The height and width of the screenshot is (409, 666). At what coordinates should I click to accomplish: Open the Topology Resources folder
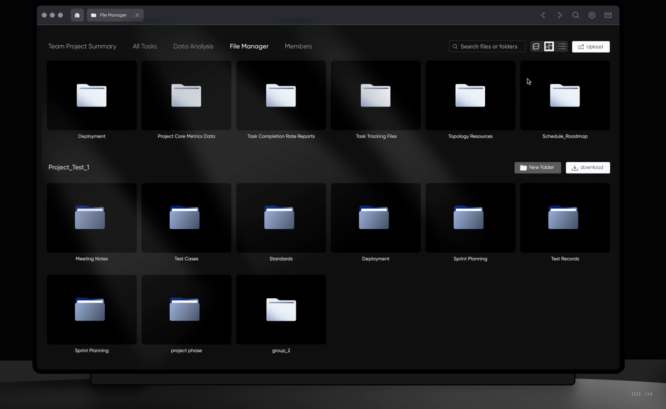click(470, 96)
